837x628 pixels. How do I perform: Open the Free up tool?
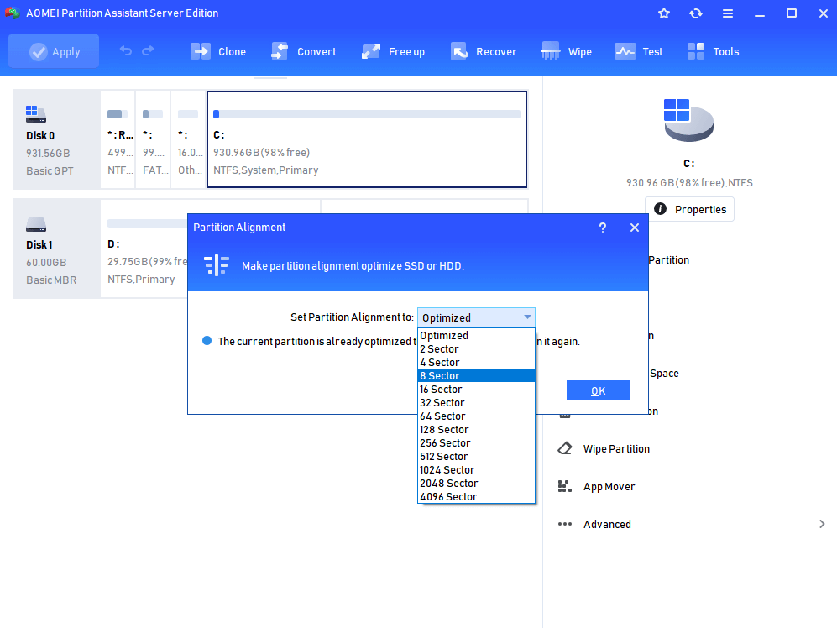coord(394,52)
